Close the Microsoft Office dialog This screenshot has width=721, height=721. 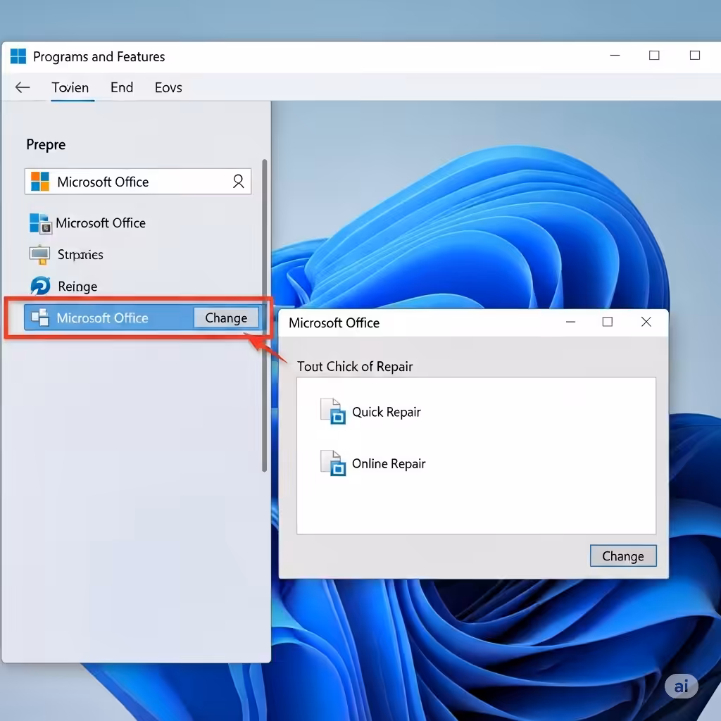click(x=646, y=322)
